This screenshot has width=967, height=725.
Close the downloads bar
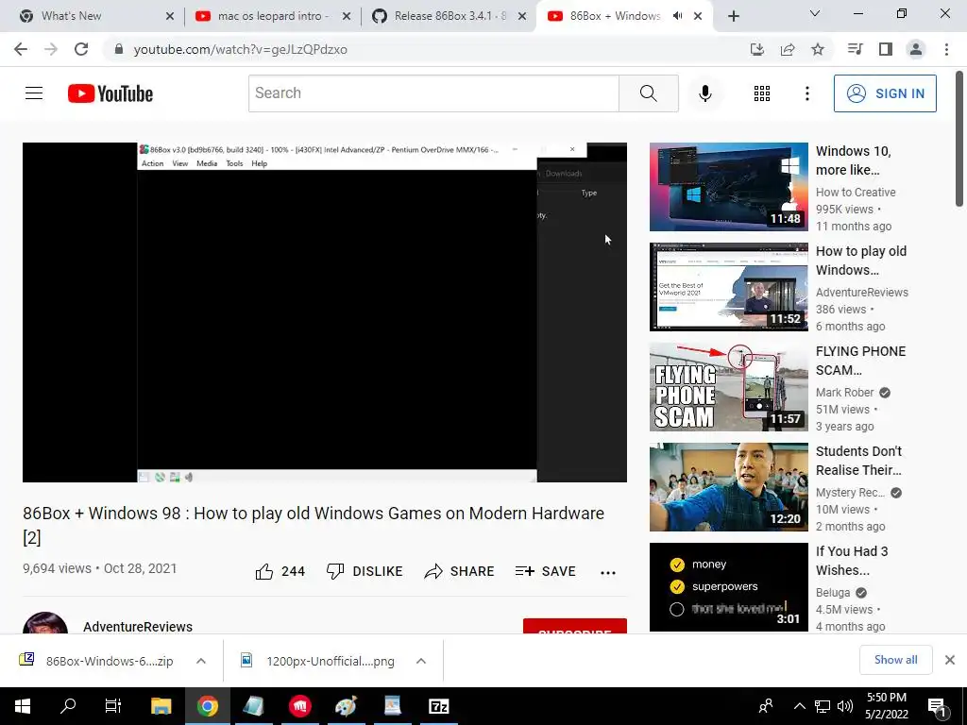click(x=950, y=660)
